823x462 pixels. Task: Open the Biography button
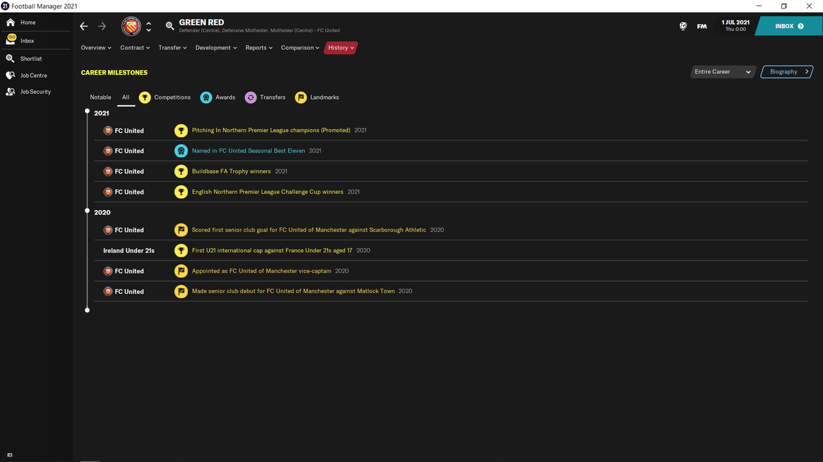(x=787, y=72)
